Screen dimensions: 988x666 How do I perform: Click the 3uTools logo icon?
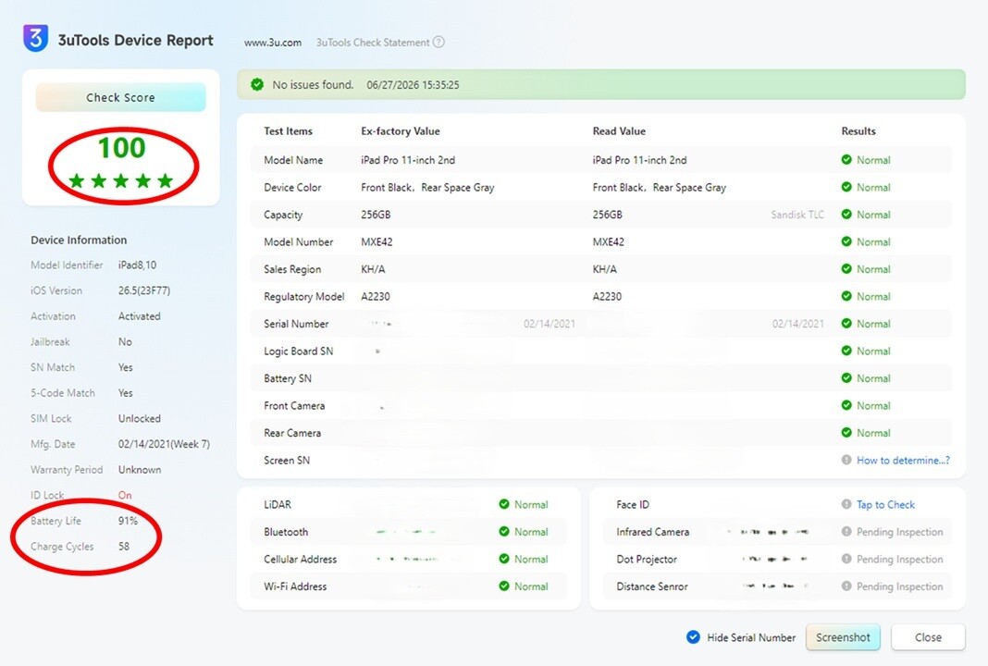[x=36, y=39]
